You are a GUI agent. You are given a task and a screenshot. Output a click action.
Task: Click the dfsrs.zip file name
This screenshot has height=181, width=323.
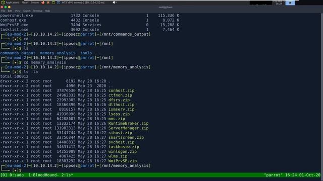(x=119, y=100)
